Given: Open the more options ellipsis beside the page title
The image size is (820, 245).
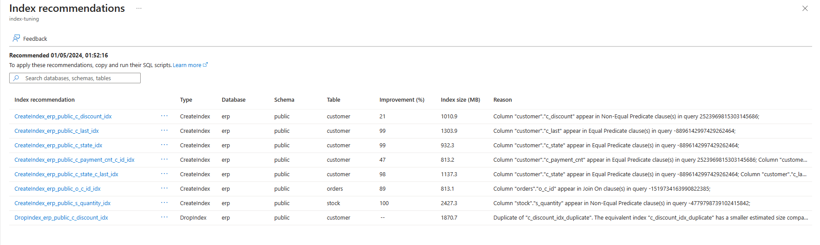Looking at the screenshot, I should coord(139,9).
